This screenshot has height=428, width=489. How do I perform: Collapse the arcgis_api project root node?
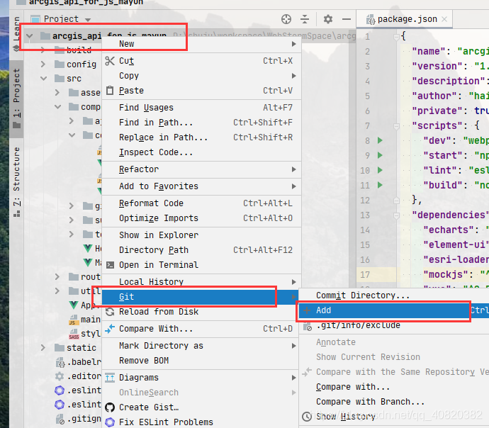click(x=30, y=36)
